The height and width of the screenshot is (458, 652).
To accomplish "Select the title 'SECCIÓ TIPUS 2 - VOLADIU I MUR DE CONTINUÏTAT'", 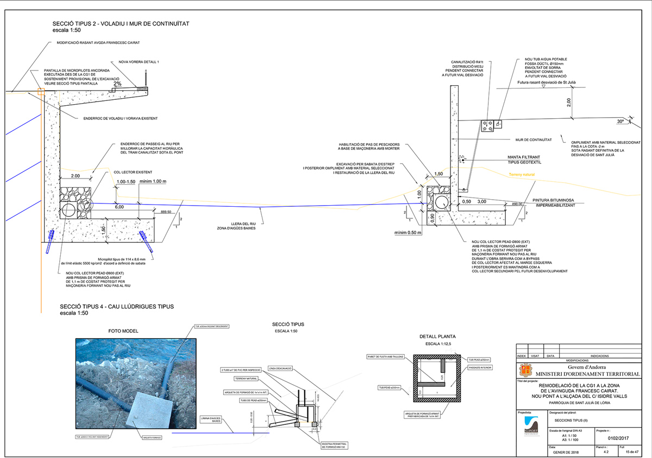I will [x=121, y=24].
